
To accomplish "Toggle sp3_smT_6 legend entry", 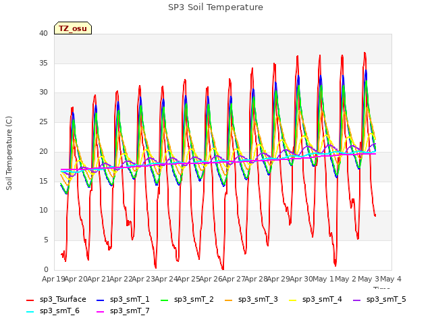I will point(53,311).
